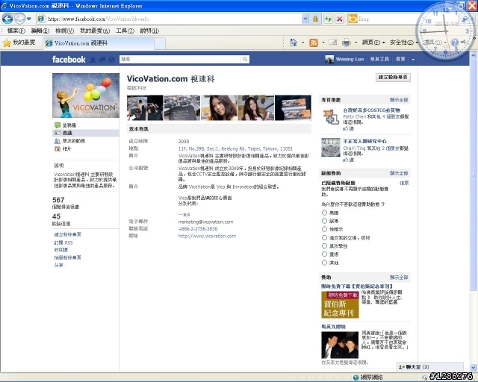Open the 我的最愛(A) menu
Viewport: 478px width, 382px height.
click(95, 31)
